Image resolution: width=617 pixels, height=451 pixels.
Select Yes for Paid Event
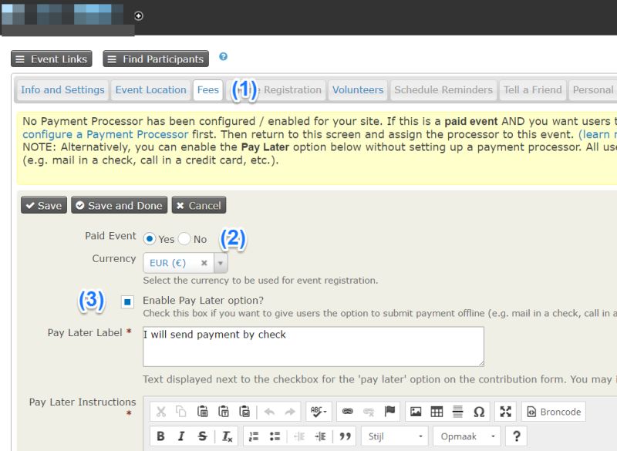pos(149,239)
